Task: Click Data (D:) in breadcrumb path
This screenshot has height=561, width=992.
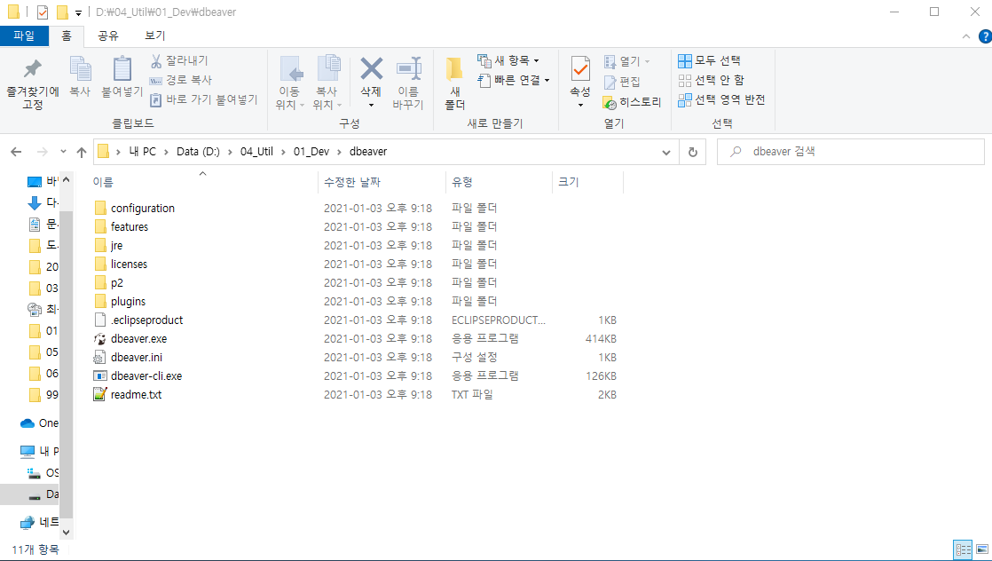Action: coord(198,152)
